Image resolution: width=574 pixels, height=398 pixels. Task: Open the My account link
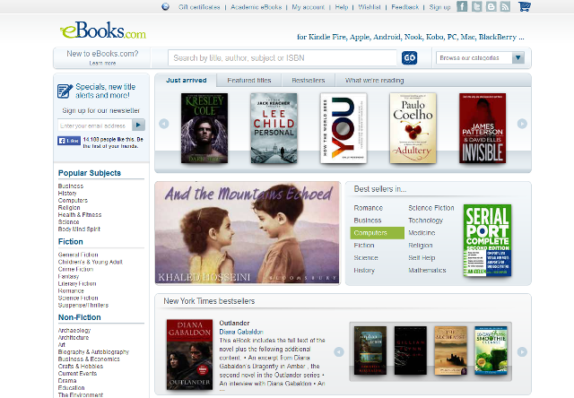click(309, 7)
